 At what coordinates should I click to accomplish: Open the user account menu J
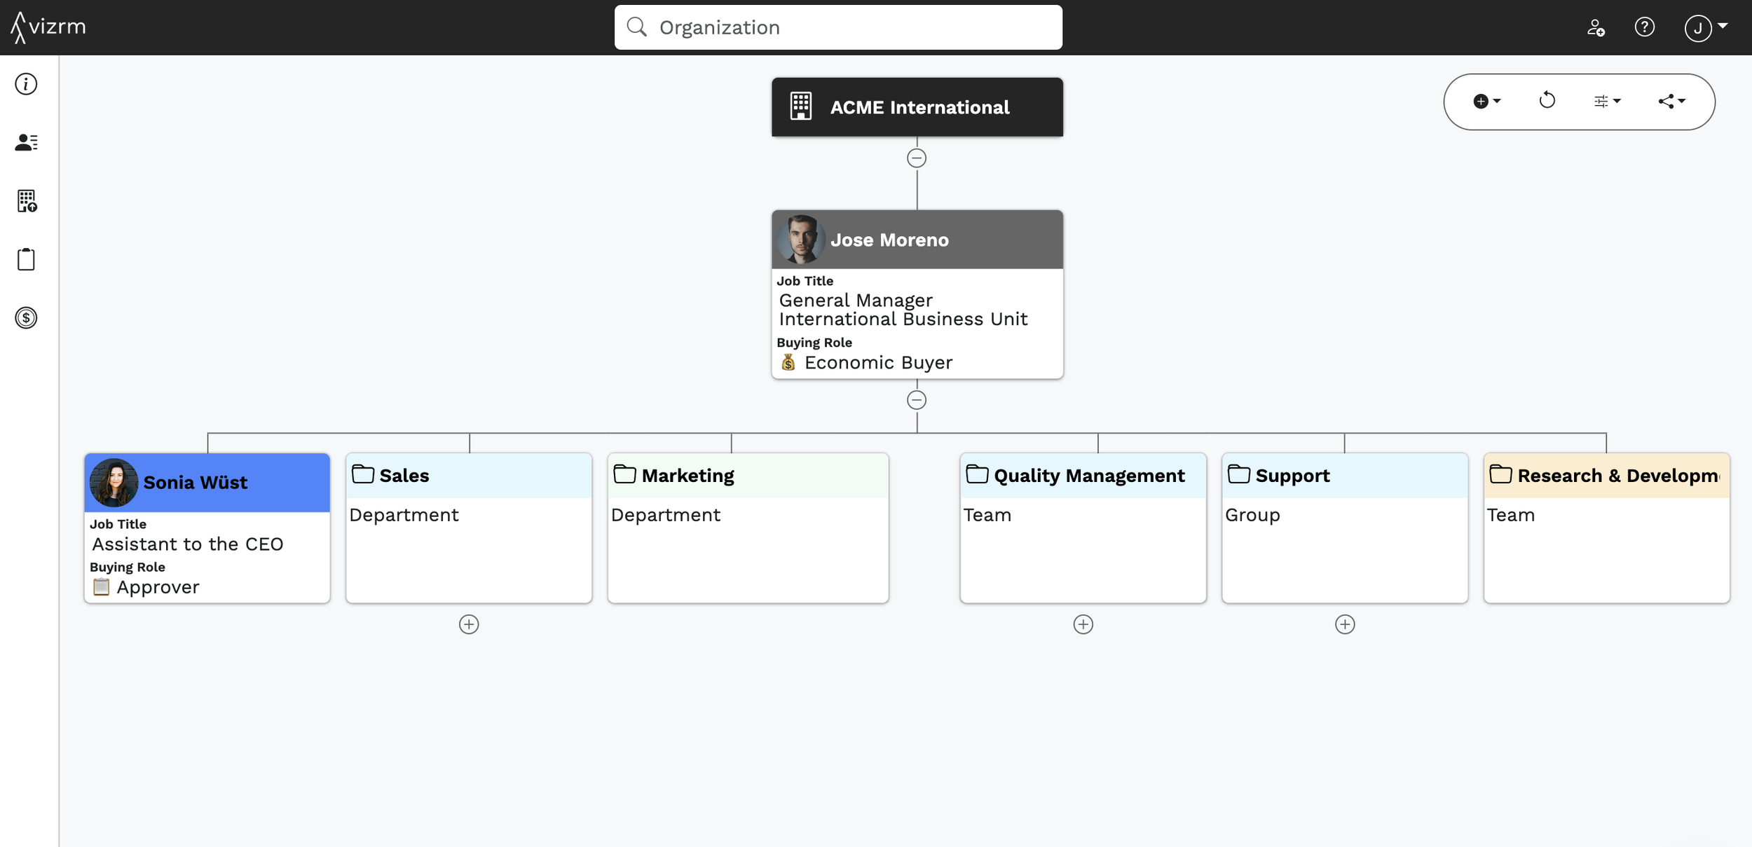(1704, 28)
